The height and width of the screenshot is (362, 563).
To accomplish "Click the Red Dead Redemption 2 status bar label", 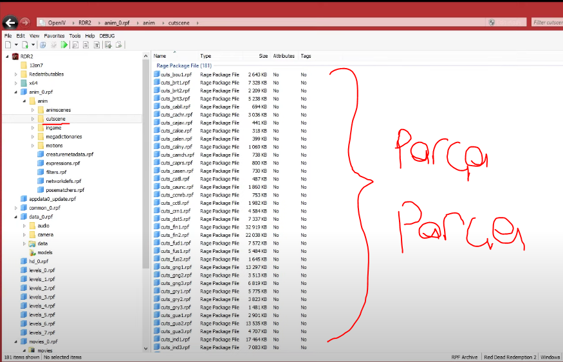I will pyautogui.click(x=510, y=357).
